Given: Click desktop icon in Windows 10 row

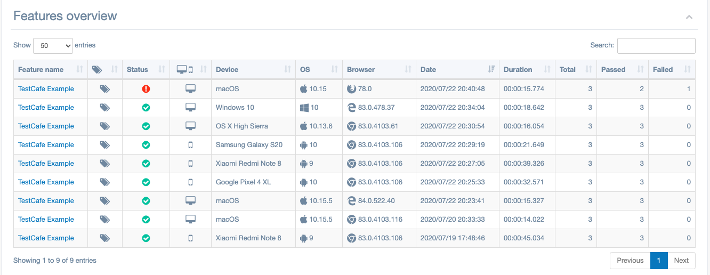Looking at the screenshot, I should tap(191, 107).
